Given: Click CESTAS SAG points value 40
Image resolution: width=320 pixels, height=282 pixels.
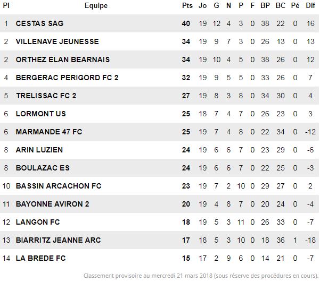Looking at the screenshot, I should [186, 23].
